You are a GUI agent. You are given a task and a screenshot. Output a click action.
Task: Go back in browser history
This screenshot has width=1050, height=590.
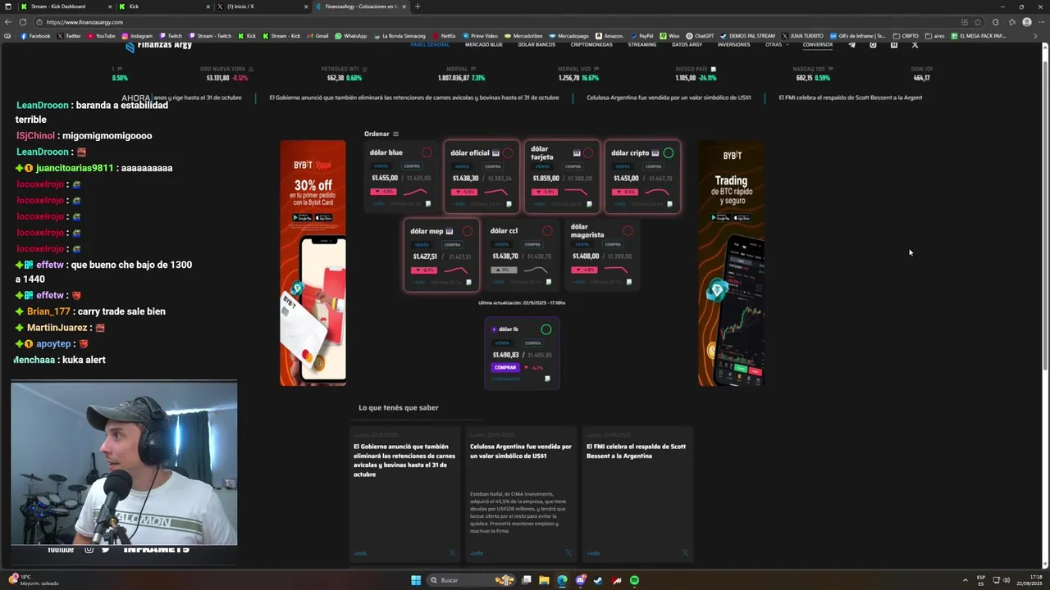(x=8, y=22)
